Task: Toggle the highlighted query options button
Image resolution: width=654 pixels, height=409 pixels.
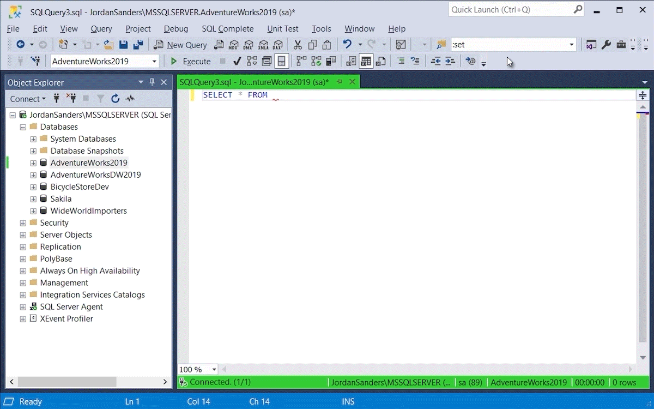Action: (x=281, y=61)
